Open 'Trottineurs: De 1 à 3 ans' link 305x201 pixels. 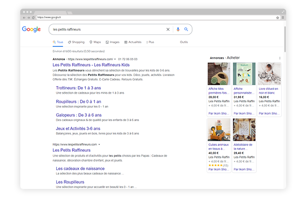click(x=78, y=88)
